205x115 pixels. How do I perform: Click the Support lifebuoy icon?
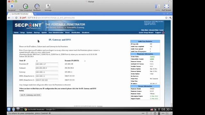point(163,33)
